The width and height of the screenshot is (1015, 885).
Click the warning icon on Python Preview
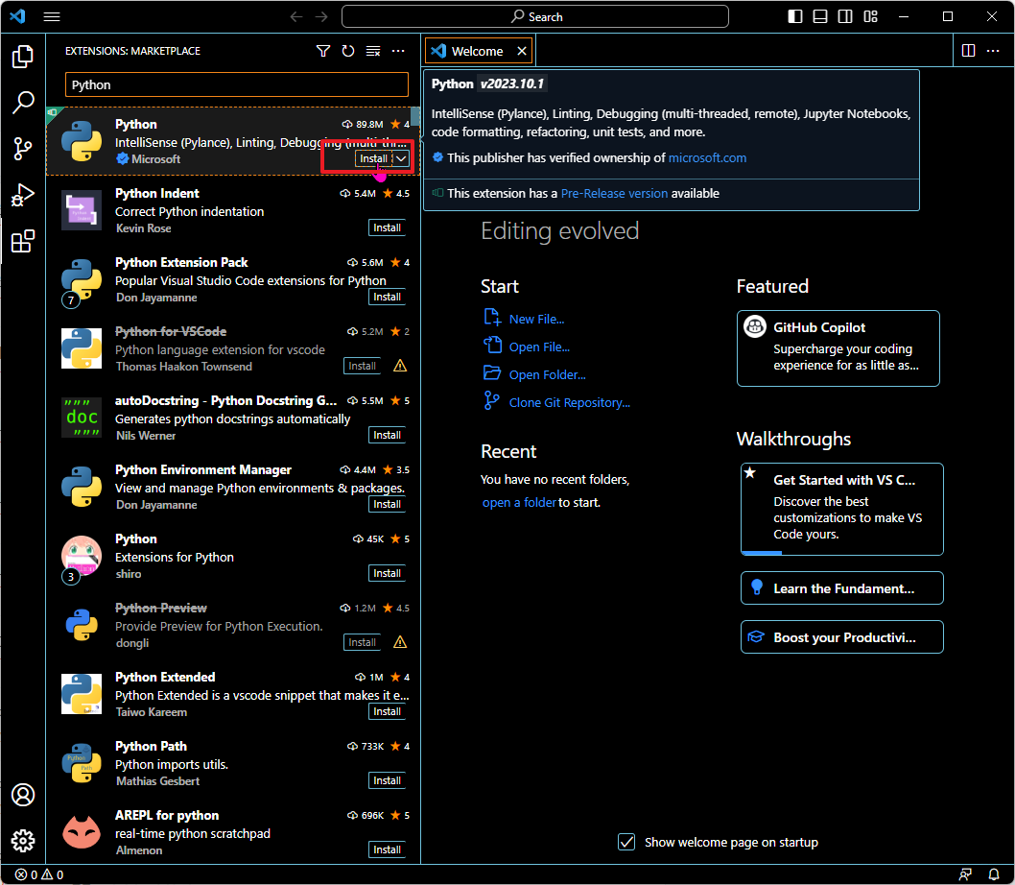tap(400, 642)
